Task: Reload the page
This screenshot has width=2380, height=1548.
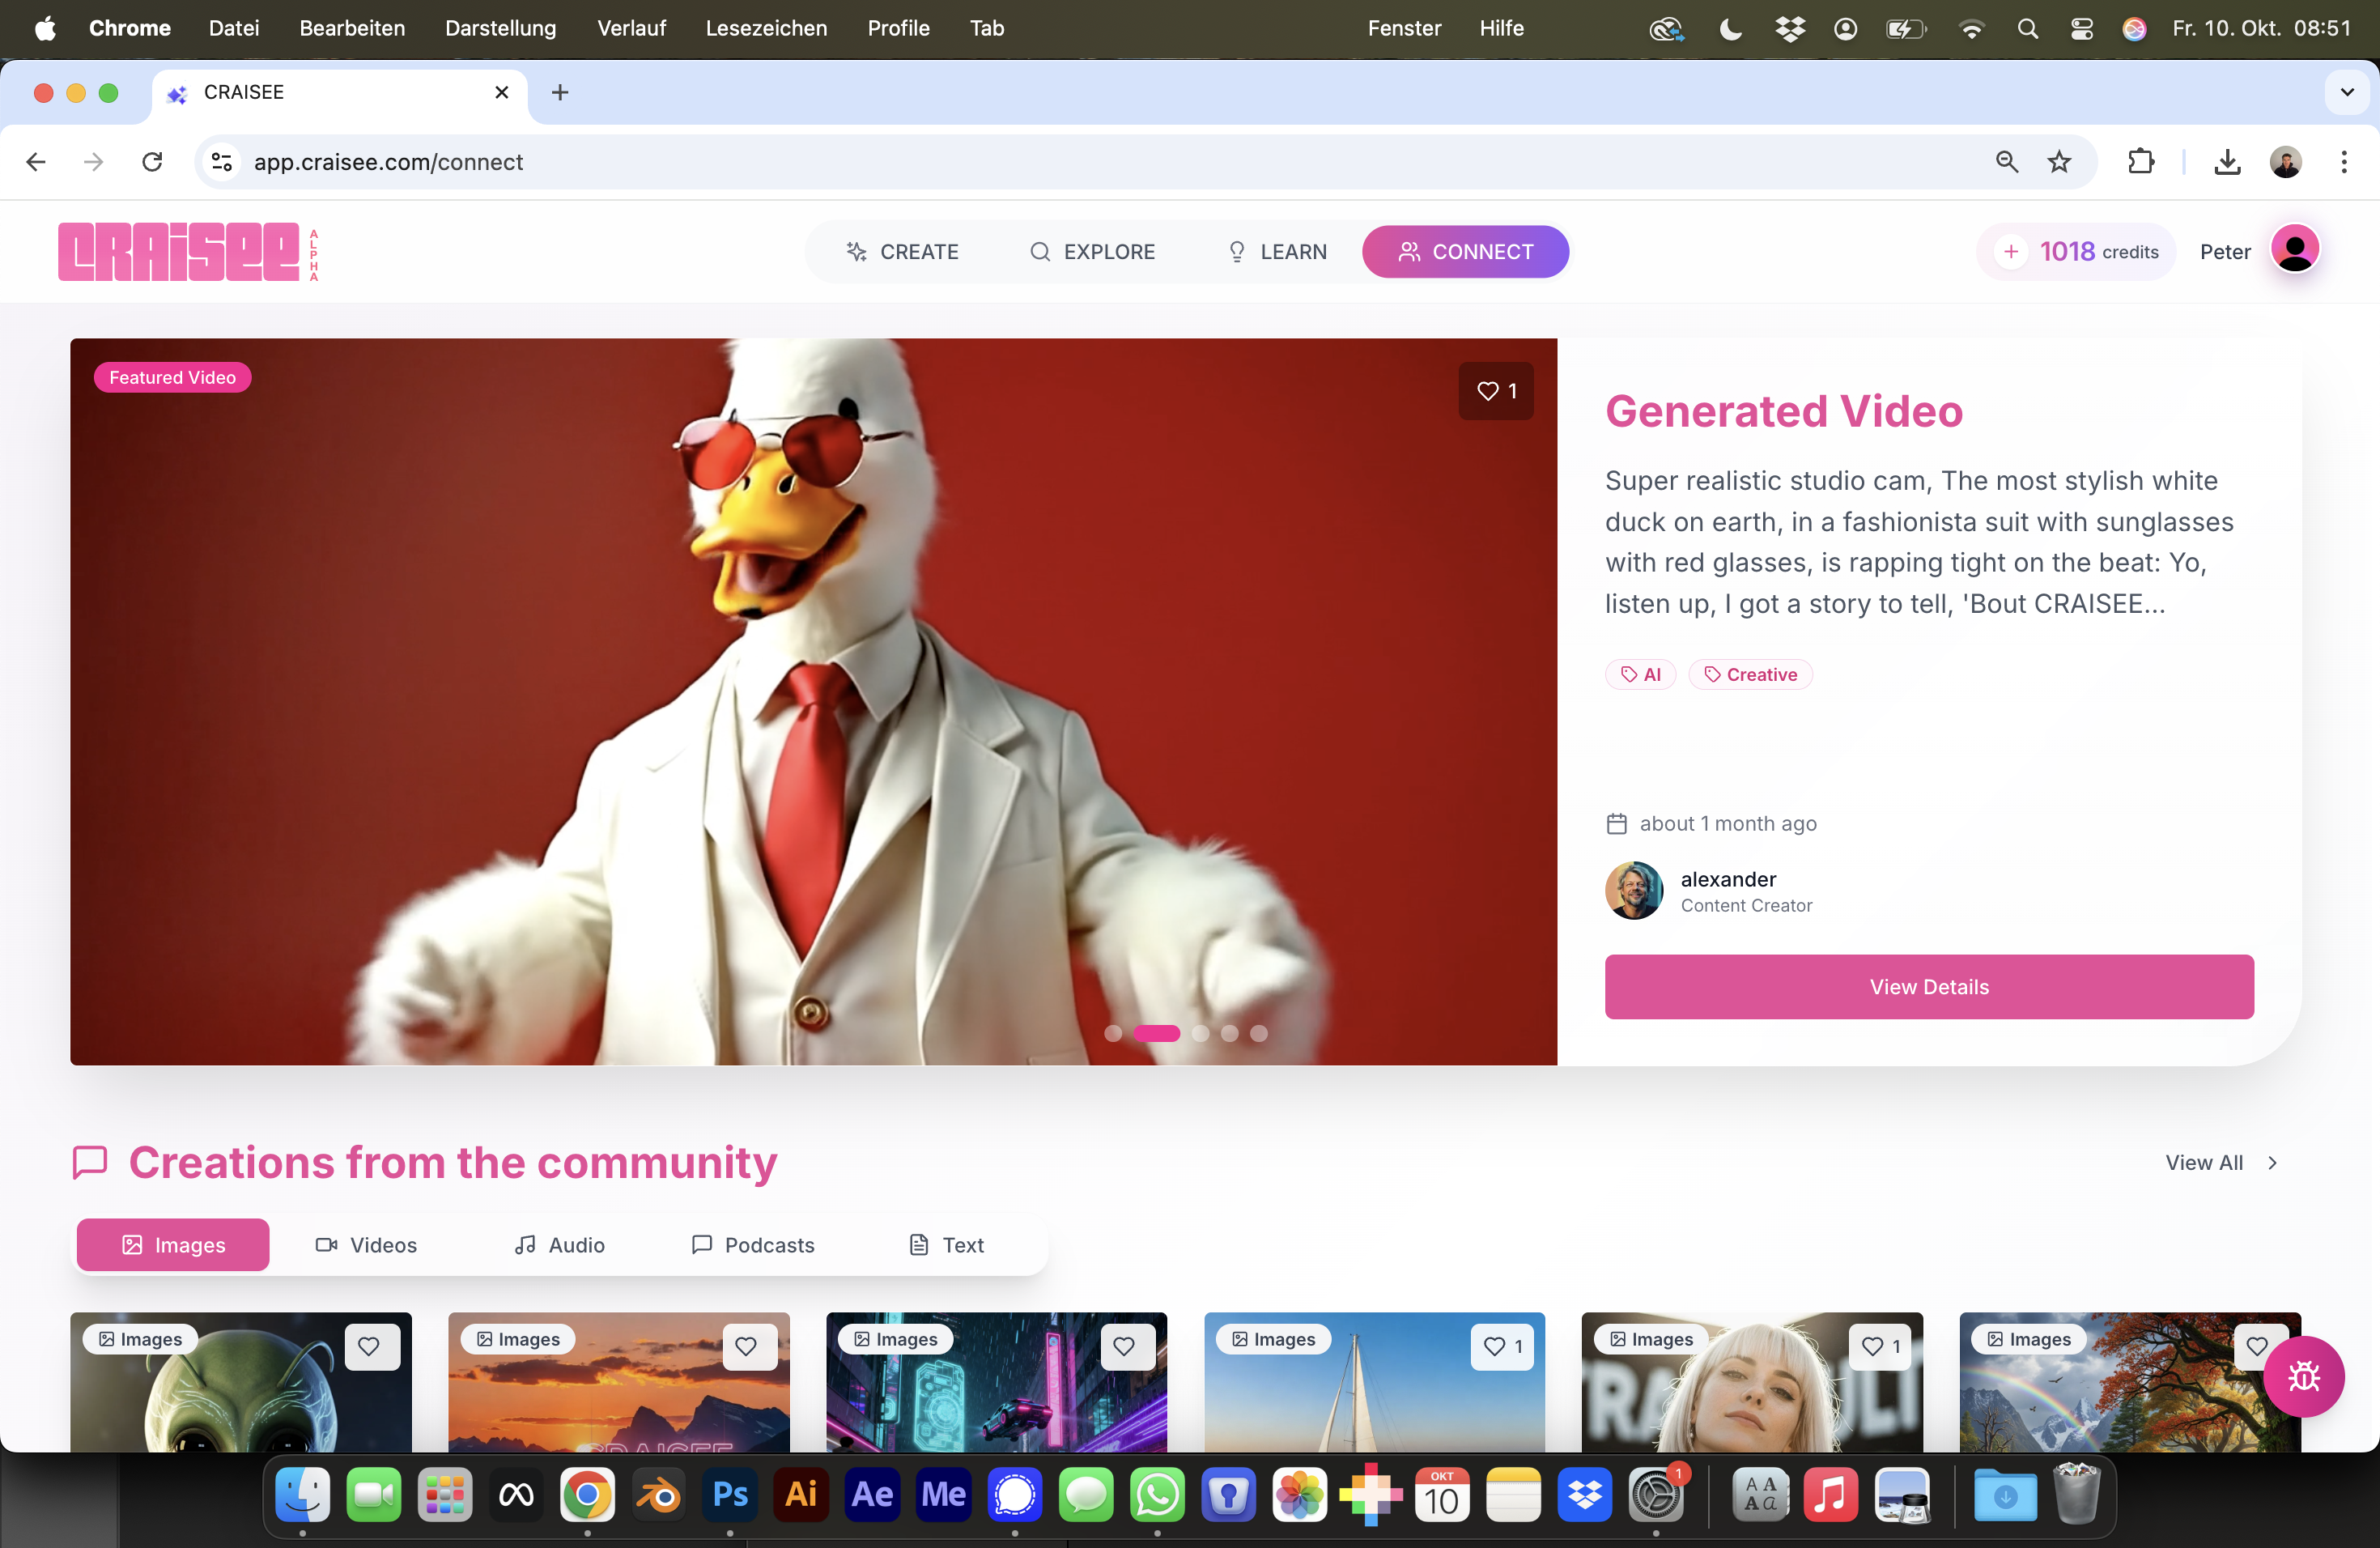Action: tap(152, 162)
